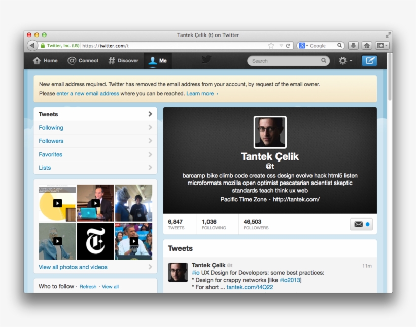
Task: Click the 46,503 Followers count
Action: click(256, 224)
